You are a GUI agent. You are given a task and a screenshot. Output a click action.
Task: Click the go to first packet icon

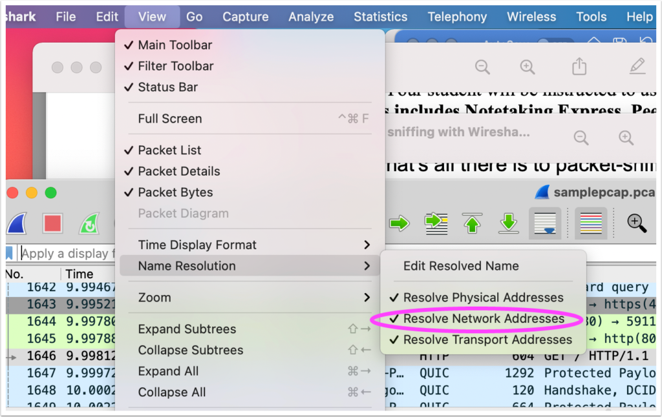point(473,223)
